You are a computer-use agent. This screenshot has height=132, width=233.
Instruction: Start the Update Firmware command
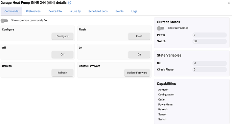coord(137,73)
